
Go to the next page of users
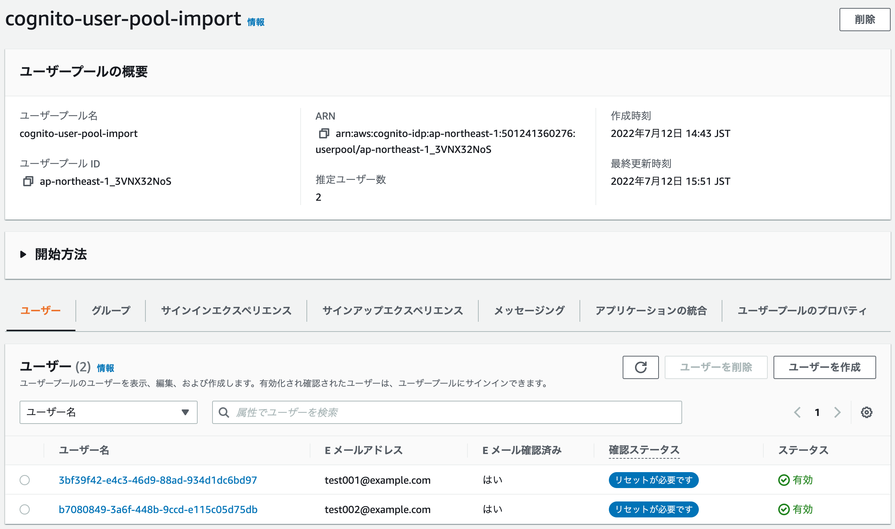click(837, 412)
